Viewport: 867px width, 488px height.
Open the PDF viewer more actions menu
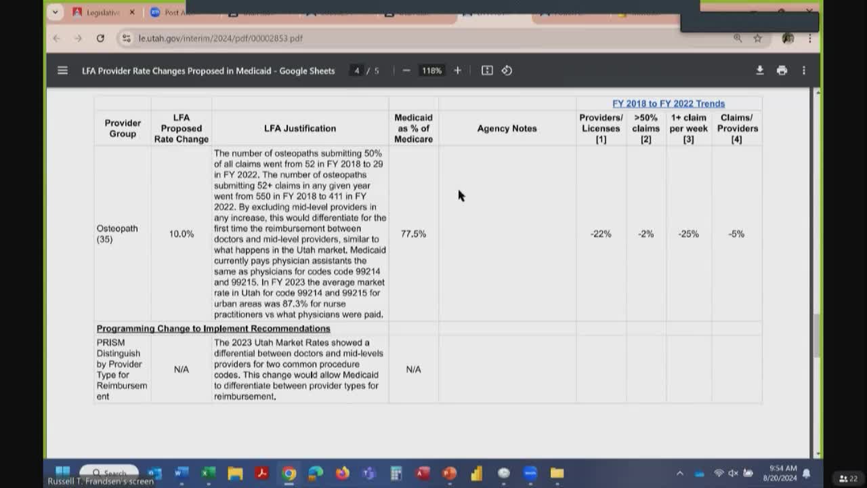tap(804, 70)
